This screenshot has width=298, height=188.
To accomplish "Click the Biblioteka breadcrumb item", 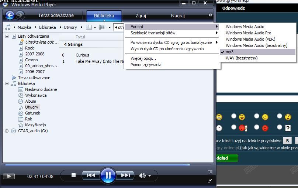I will coord(48,27).
